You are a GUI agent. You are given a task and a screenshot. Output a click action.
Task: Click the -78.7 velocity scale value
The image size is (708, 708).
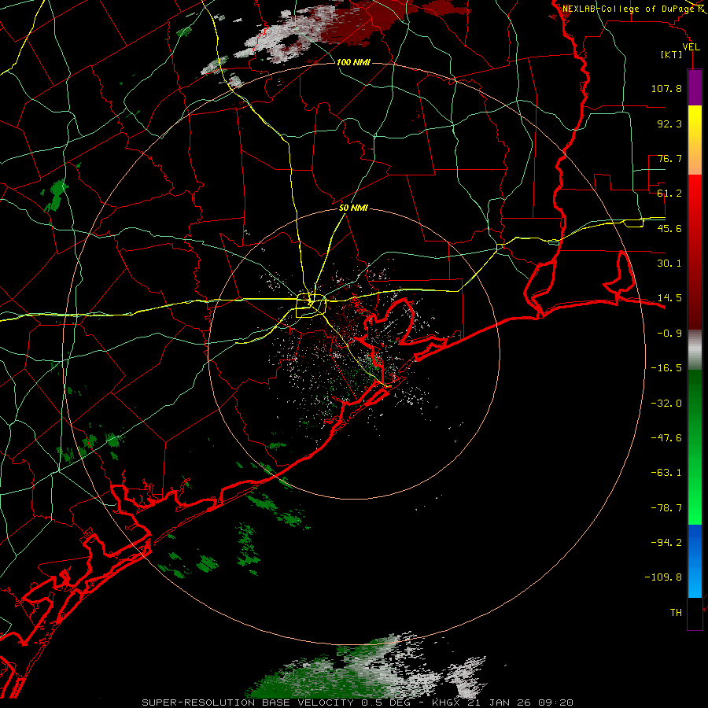[x=666, y=508]
